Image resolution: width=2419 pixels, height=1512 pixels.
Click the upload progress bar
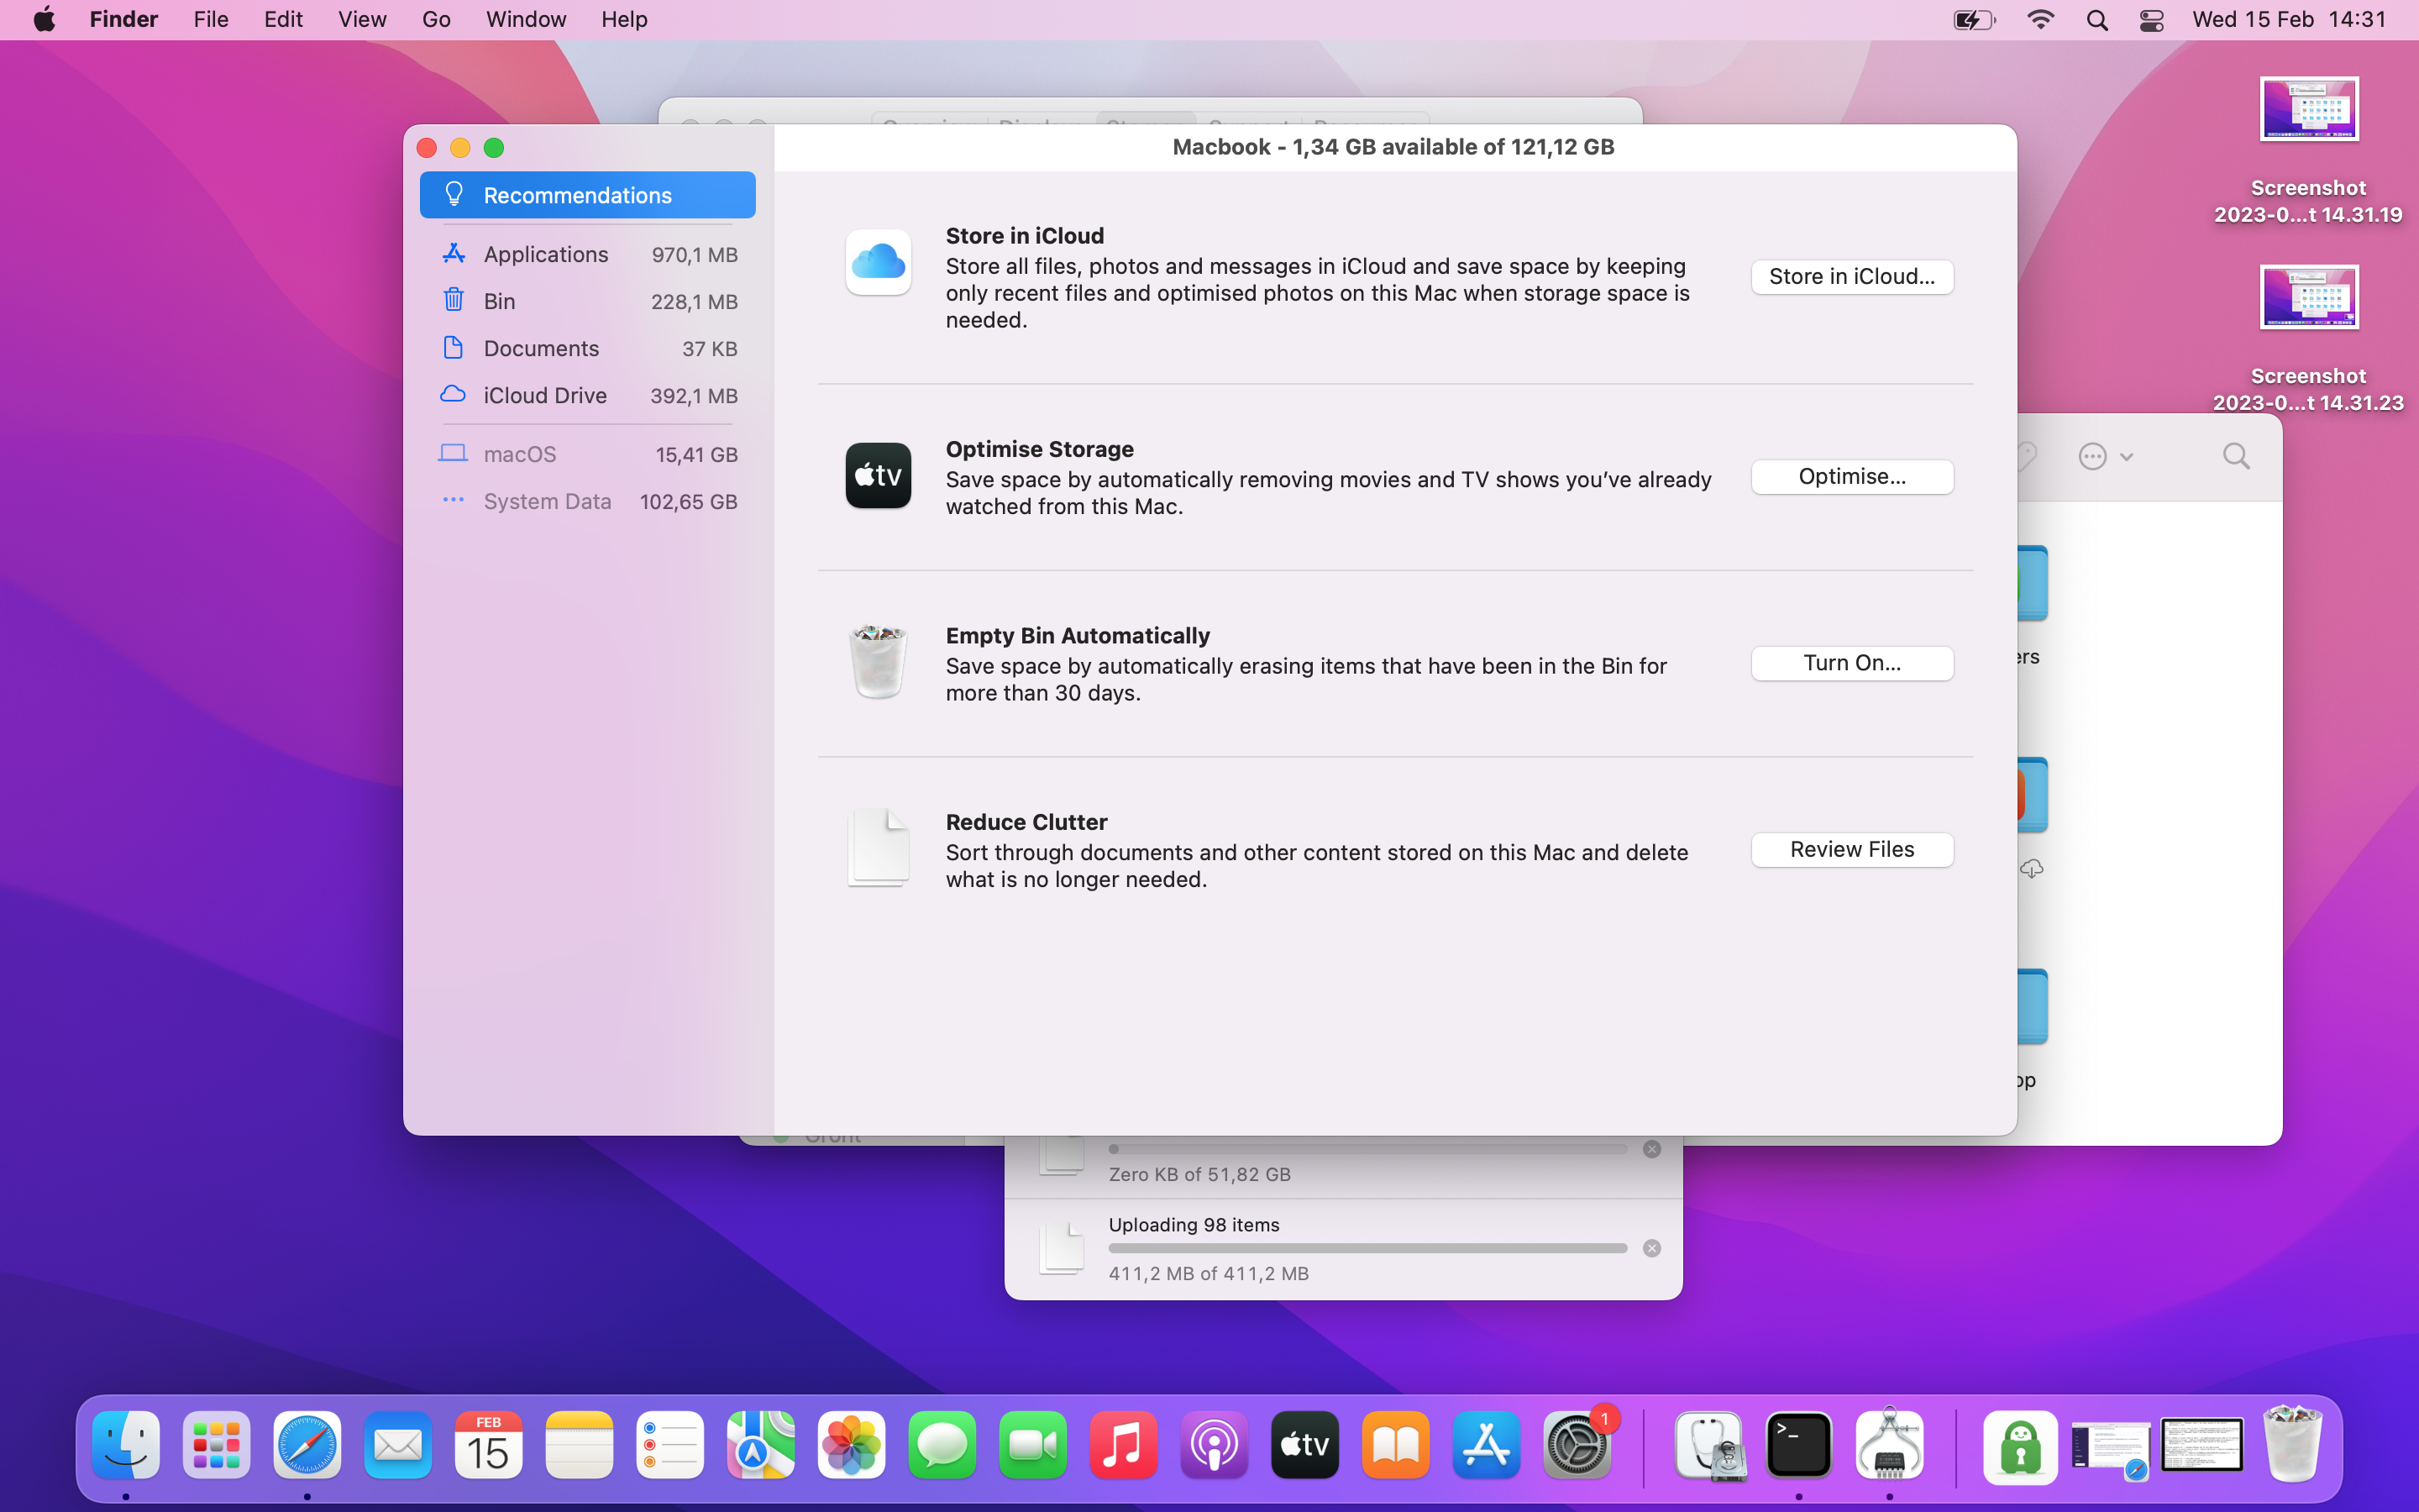pos(1367,1248)
